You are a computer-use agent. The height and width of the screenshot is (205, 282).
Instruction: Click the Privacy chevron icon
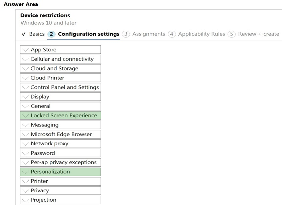click(x=25, y=191)
